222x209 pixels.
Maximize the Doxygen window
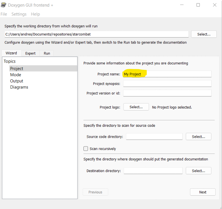point(198,5)
